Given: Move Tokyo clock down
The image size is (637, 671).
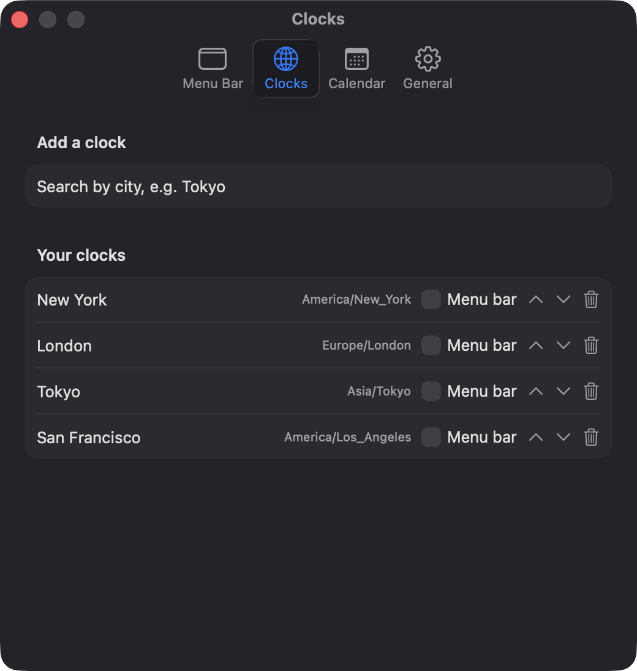Looking at the screenshot, I should click(563, 391).
